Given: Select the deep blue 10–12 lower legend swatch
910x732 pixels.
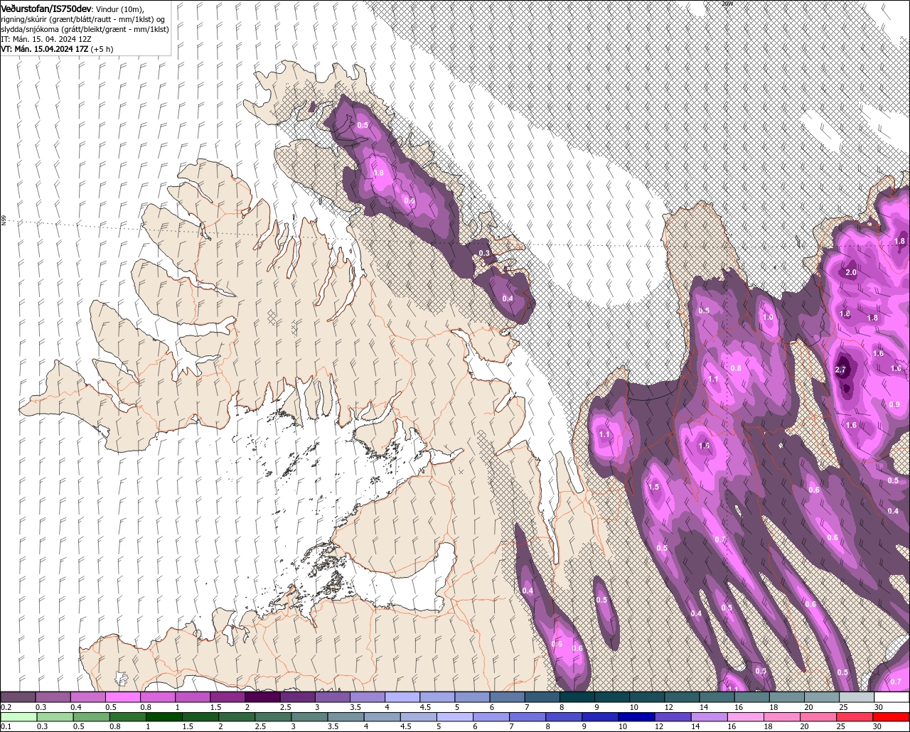Looking at the screenshot, I should coord(637,717).
